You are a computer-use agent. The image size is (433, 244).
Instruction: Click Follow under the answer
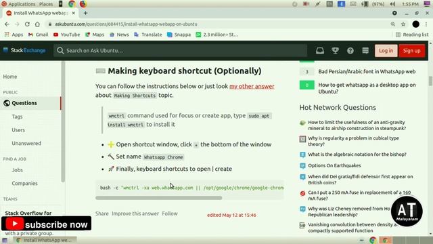pos(170,213)
